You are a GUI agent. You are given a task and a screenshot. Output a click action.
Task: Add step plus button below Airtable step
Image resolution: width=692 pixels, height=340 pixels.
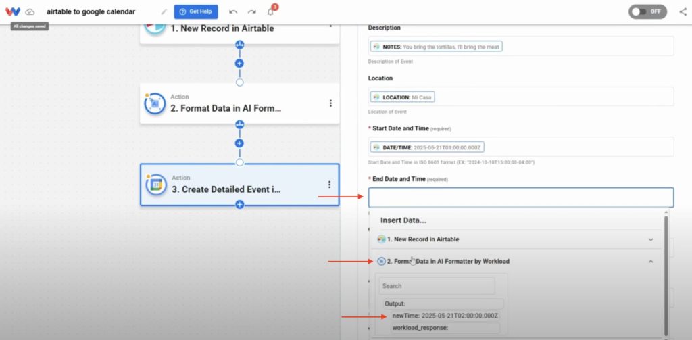tap(240, 63)
